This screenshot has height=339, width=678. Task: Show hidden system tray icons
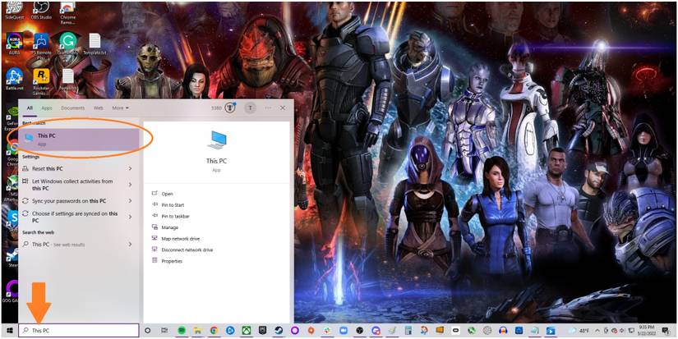coord(597,330)
